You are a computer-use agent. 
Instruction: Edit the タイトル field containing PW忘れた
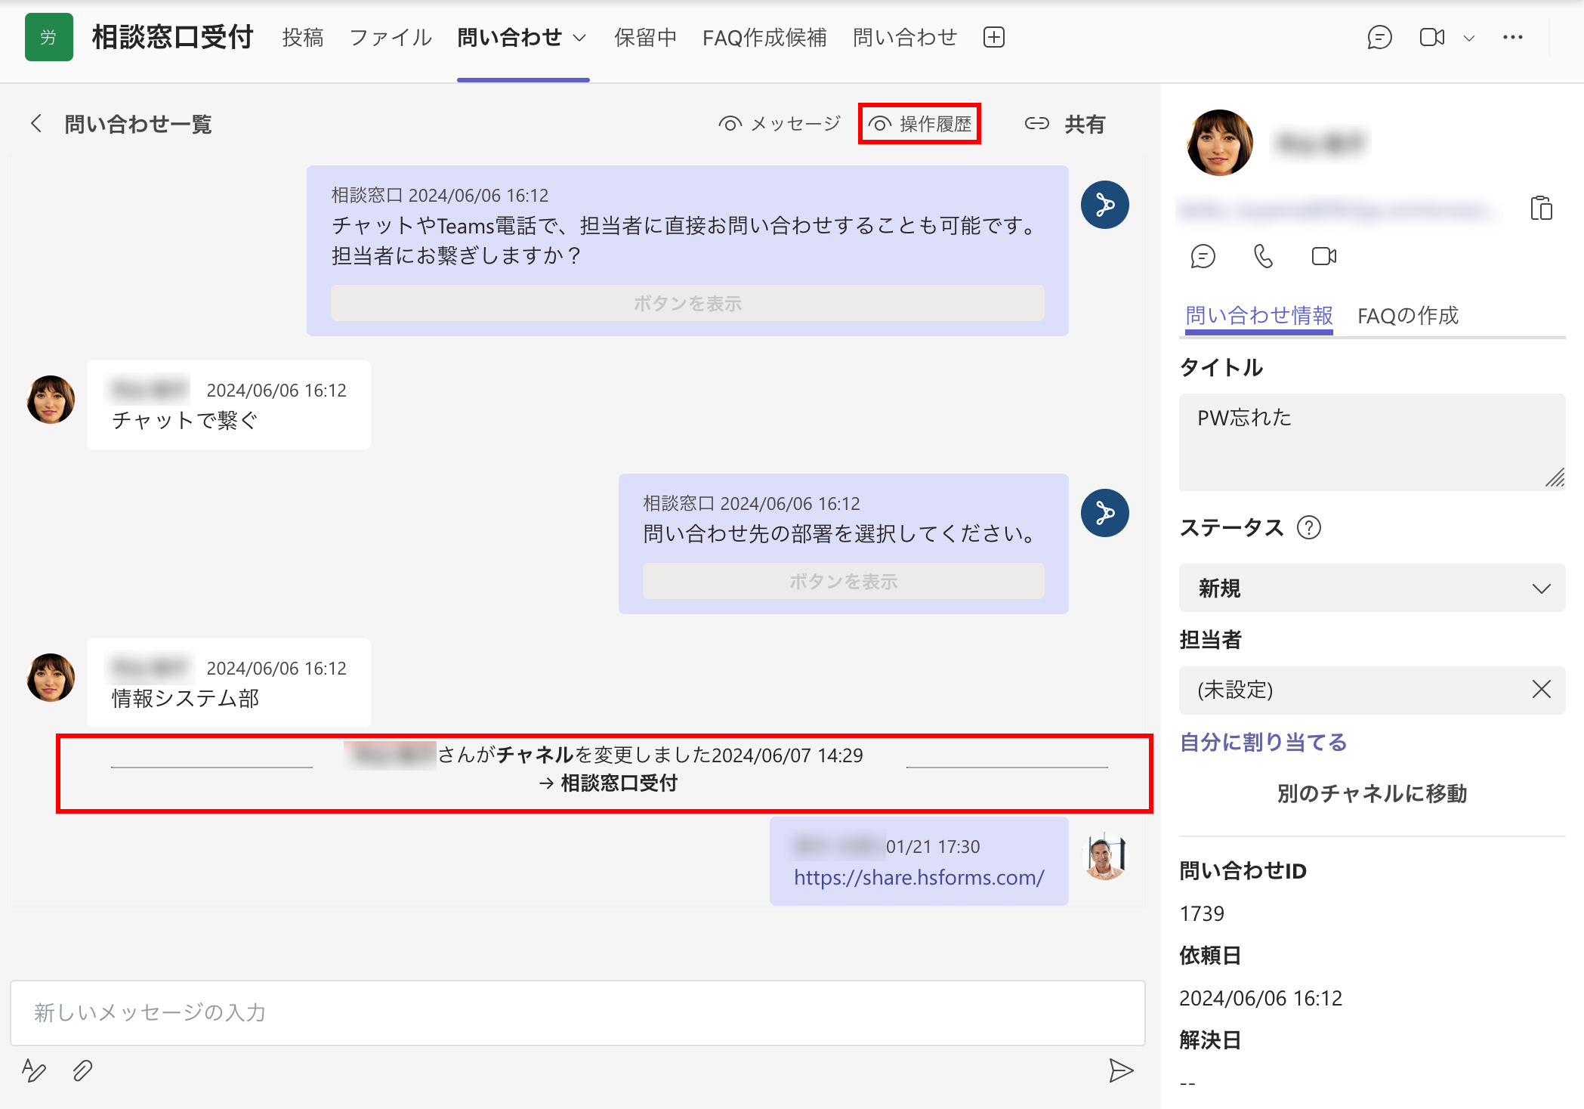tap(1372, 442)
